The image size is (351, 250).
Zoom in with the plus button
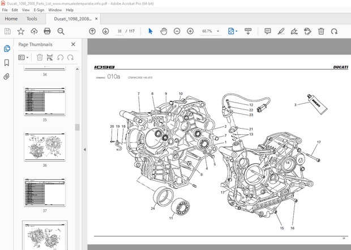click(190, 31)
